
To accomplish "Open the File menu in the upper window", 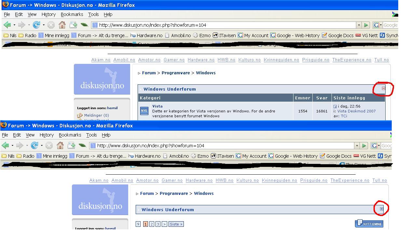I will (x=7, y=14).
